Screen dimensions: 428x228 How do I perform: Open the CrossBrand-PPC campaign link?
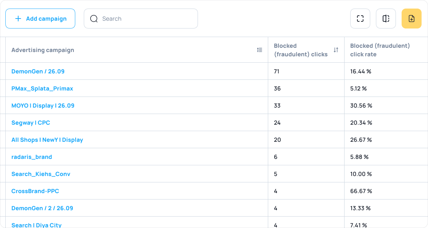(x=35, y=191)
